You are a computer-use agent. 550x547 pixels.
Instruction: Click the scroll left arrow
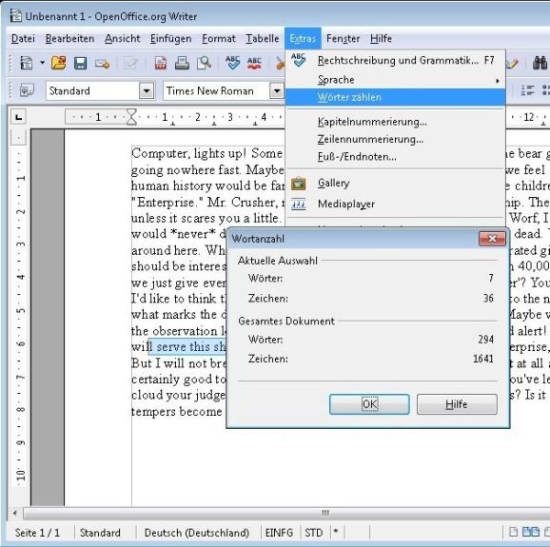(14, 513)
